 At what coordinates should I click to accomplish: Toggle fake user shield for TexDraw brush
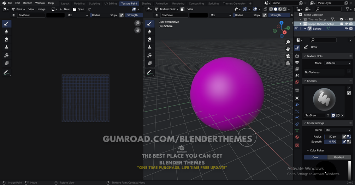click(x=333, y=115)
